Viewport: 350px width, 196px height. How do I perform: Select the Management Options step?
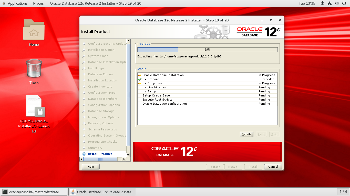[x=104, y=117]
